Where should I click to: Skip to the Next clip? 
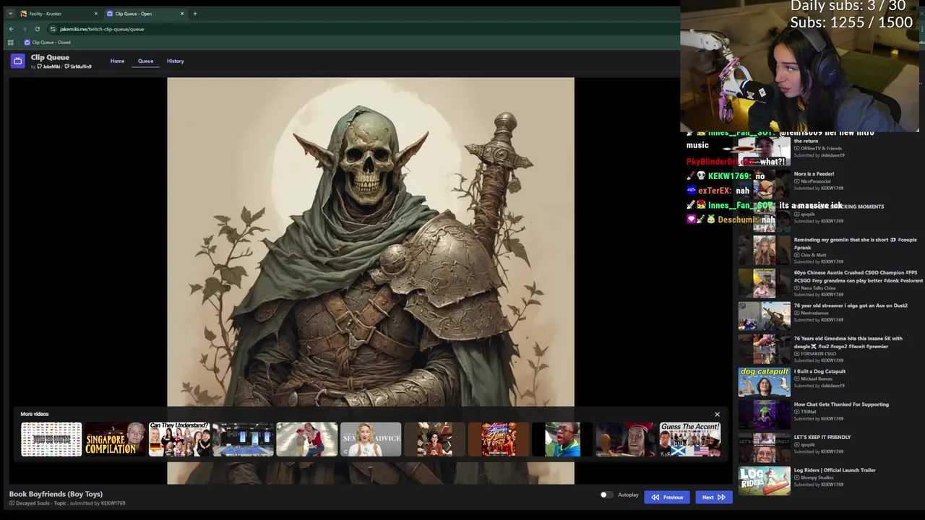click(x=713, y=497)
